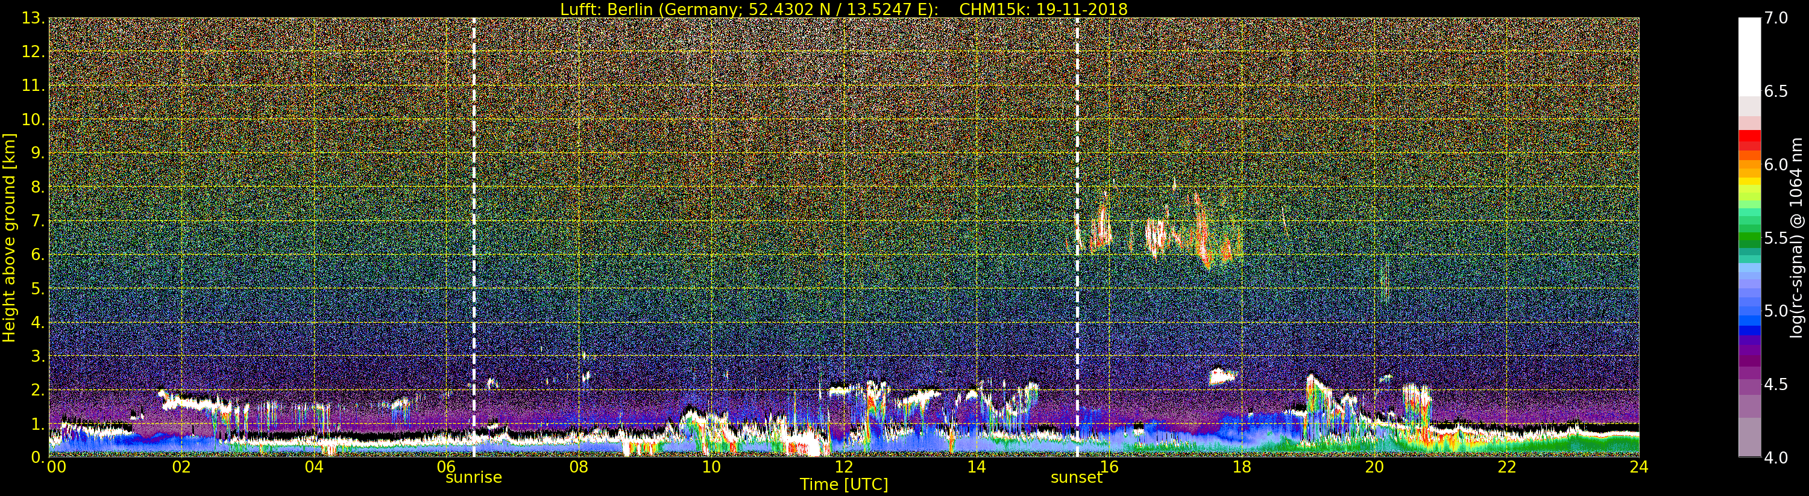The height and width of the screenshot is (496, 1809).
Task: Click the 'sunrise' label below the time axis
Action: pos(473,478)
